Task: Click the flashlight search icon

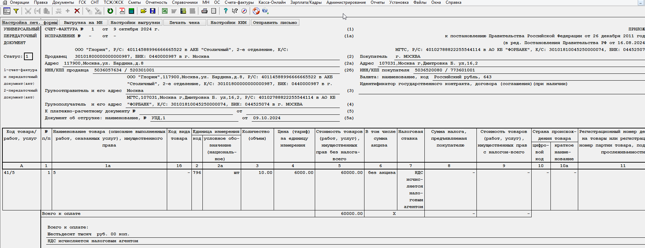Action: tap(89, 11)
